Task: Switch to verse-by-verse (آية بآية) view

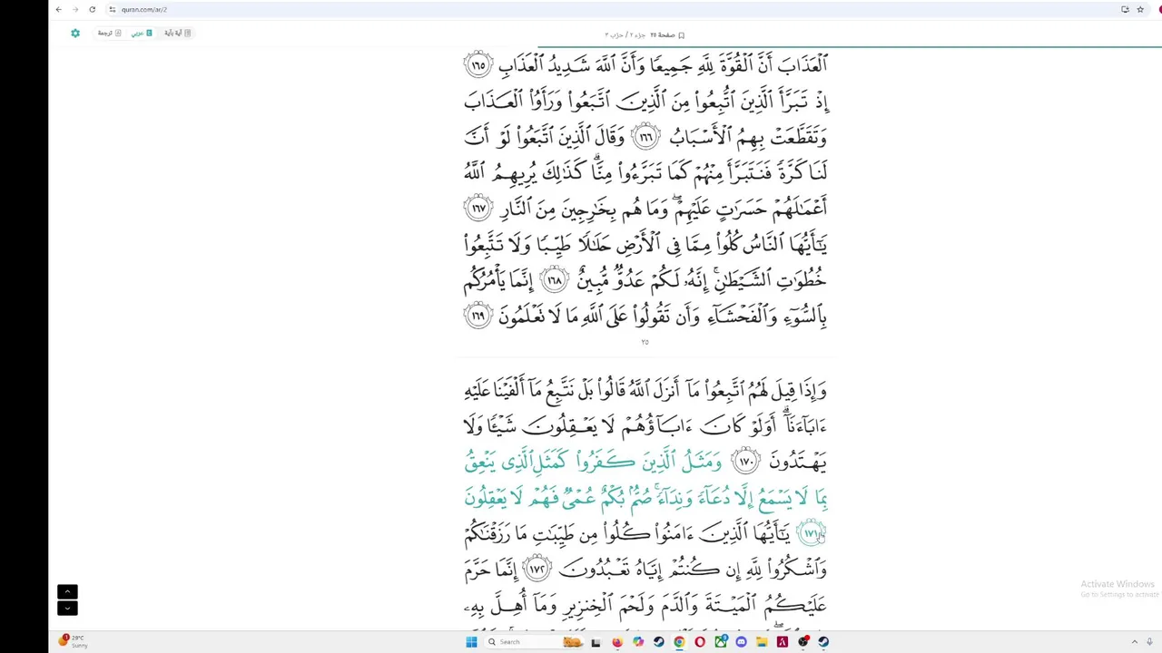Action: [178, 33]
